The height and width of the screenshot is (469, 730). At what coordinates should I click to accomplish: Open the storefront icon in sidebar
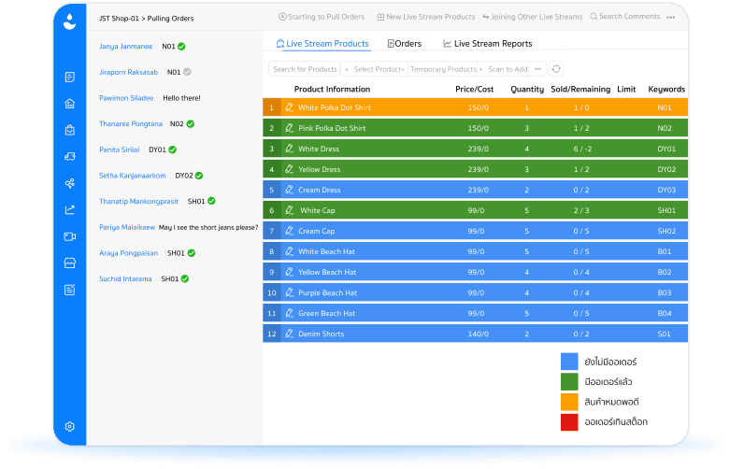[x=70, y=263]
